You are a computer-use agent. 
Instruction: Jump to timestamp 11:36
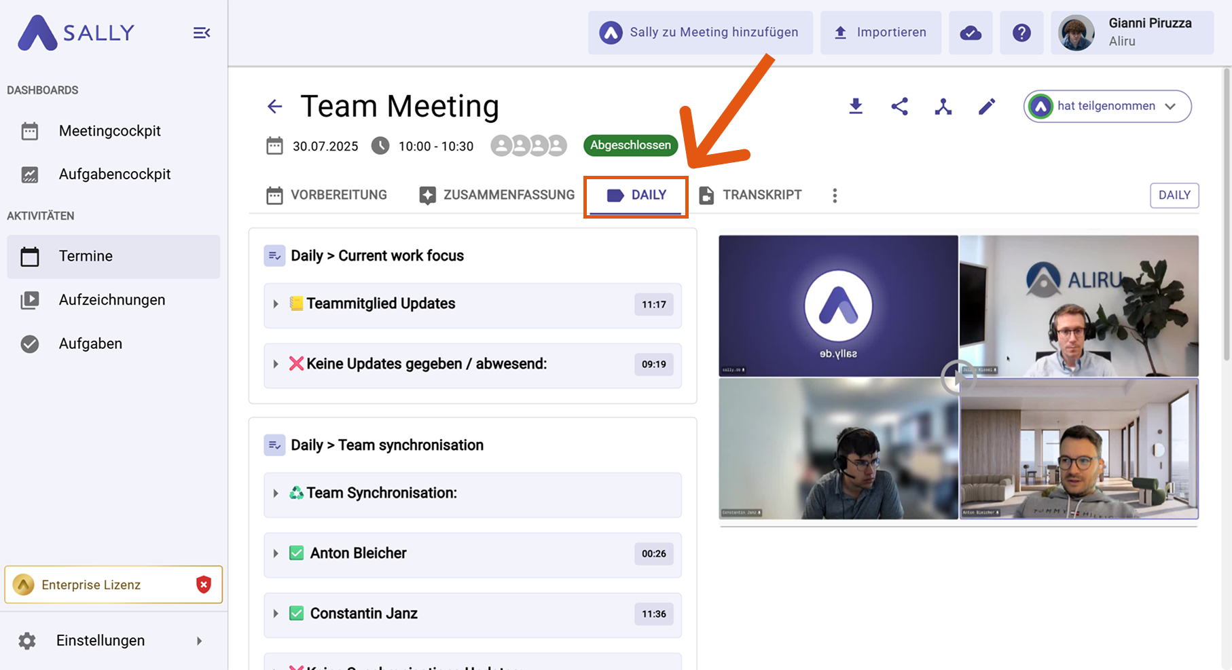654,614
